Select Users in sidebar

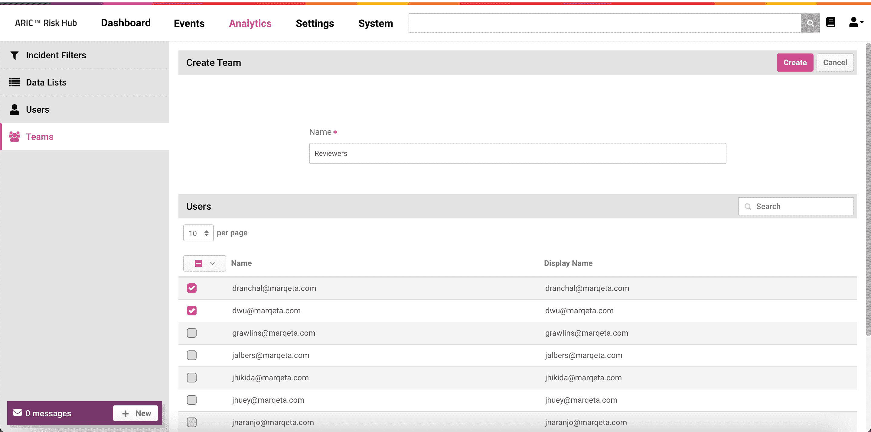(x=85, y=109)
